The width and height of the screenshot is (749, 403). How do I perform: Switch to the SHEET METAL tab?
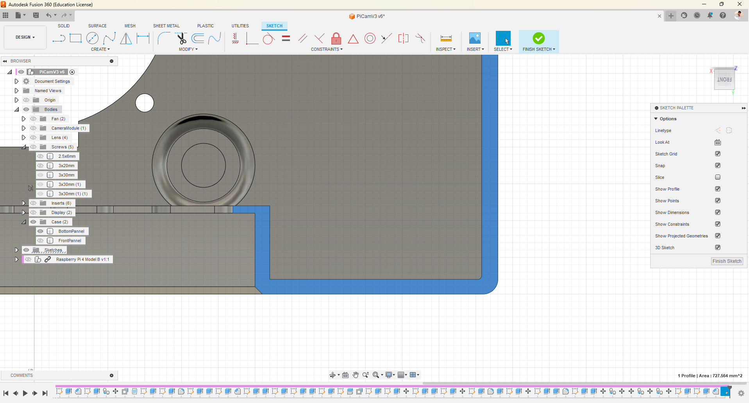click(166, 26)
